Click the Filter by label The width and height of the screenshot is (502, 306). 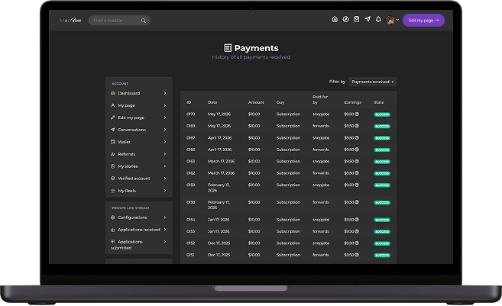pos(337,82)
